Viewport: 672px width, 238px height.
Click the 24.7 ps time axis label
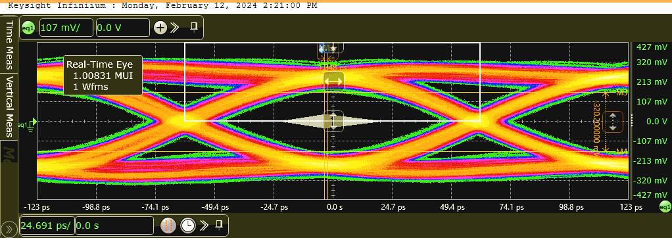[x=393, y=207]
